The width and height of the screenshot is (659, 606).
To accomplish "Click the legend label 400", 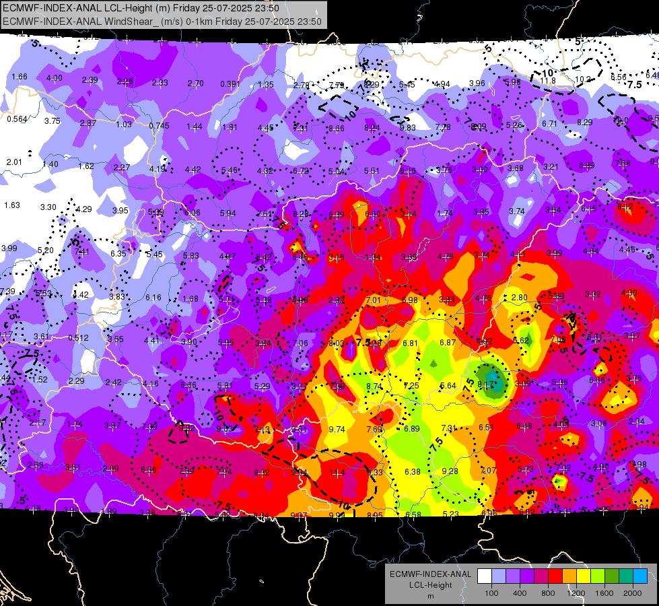I will point(520,593).
